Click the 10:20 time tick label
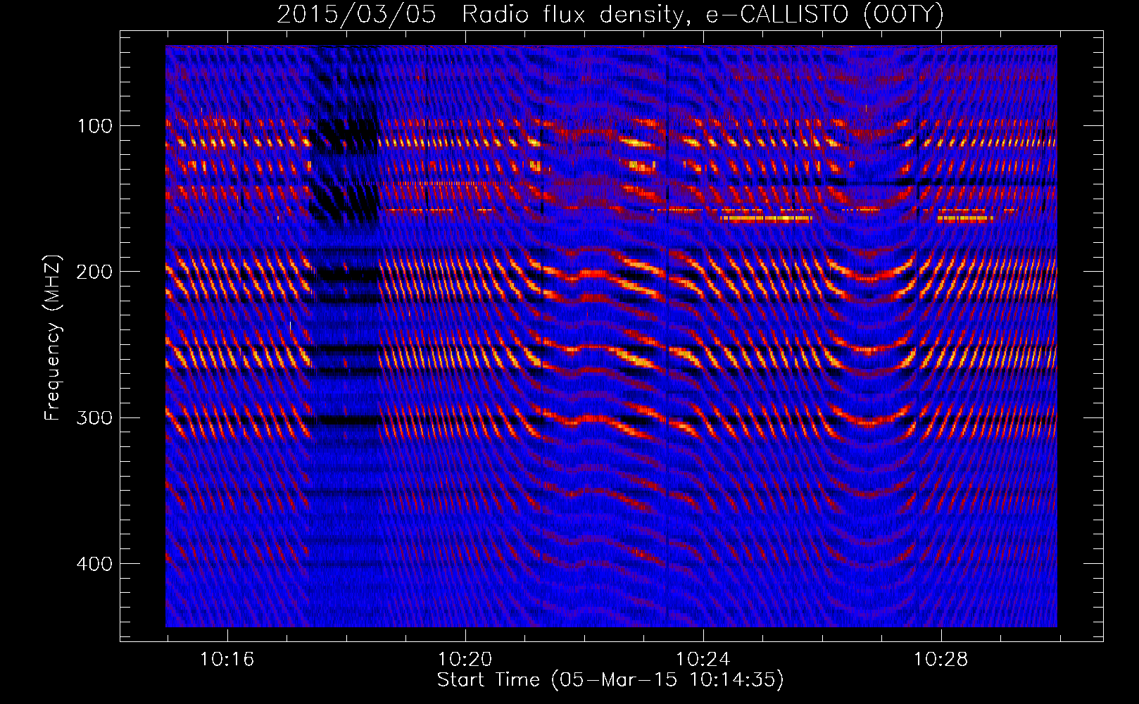Image resolution: width=1139 pixels, height=704 pixels. click(x=465, y=660)
